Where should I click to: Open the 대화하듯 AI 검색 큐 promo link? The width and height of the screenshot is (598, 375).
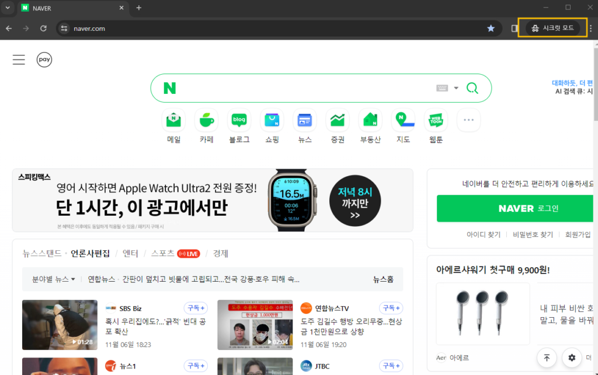pyautogui.click(x=572, y=87)
